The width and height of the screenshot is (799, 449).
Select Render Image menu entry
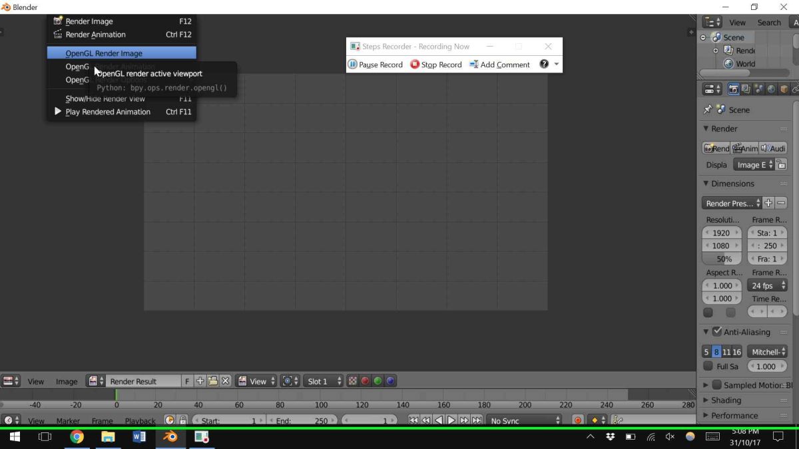[x=122, y=21]
